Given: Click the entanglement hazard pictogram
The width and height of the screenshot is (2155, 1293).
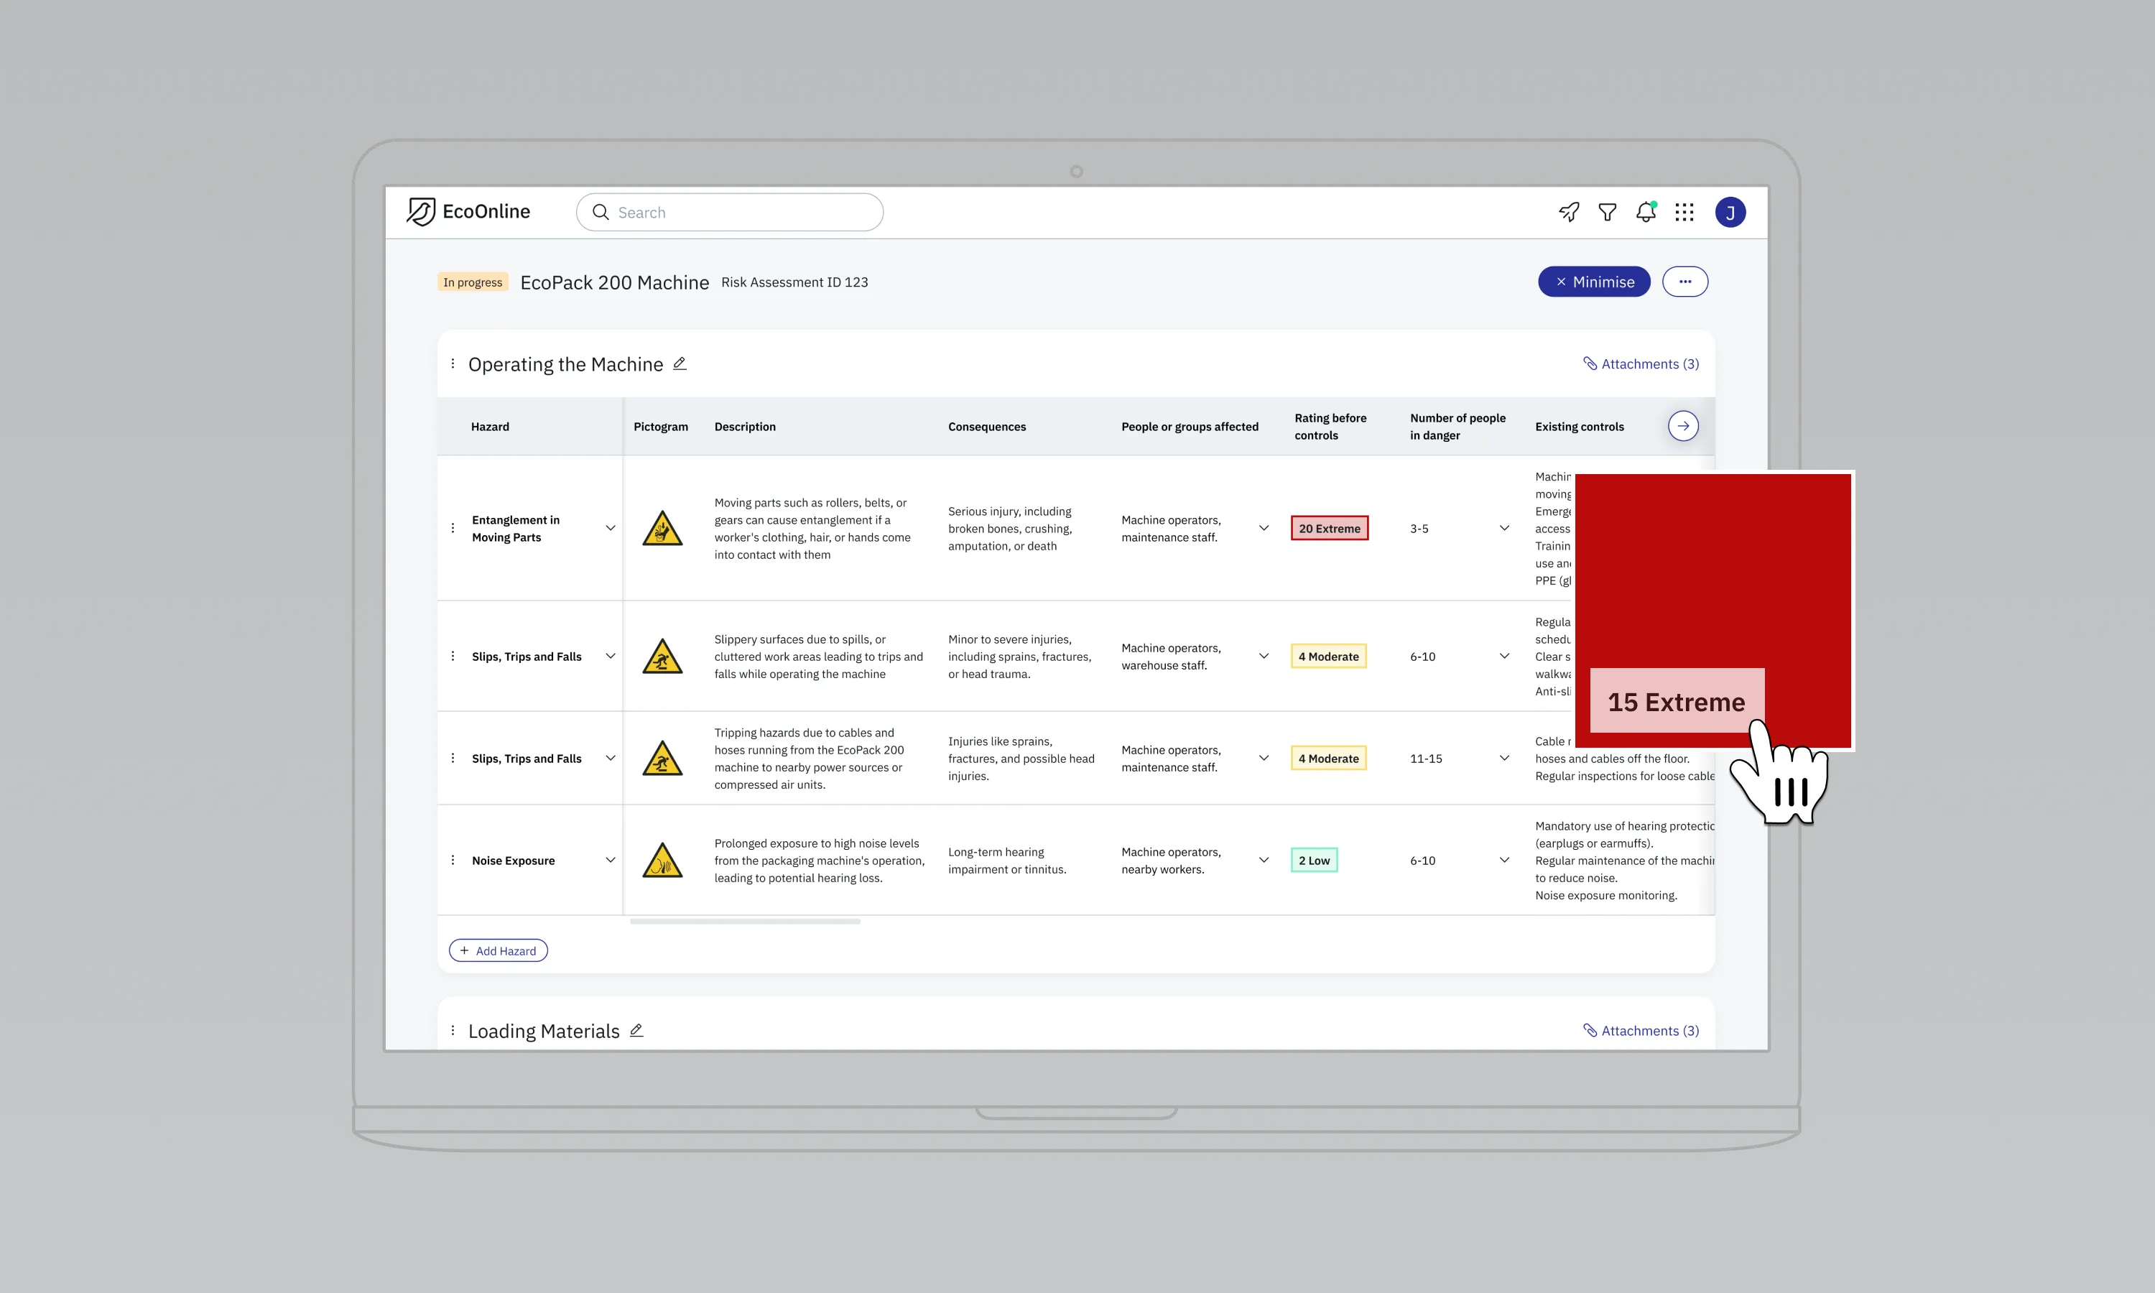Looking at the screenshot, I should pos(662,528).
